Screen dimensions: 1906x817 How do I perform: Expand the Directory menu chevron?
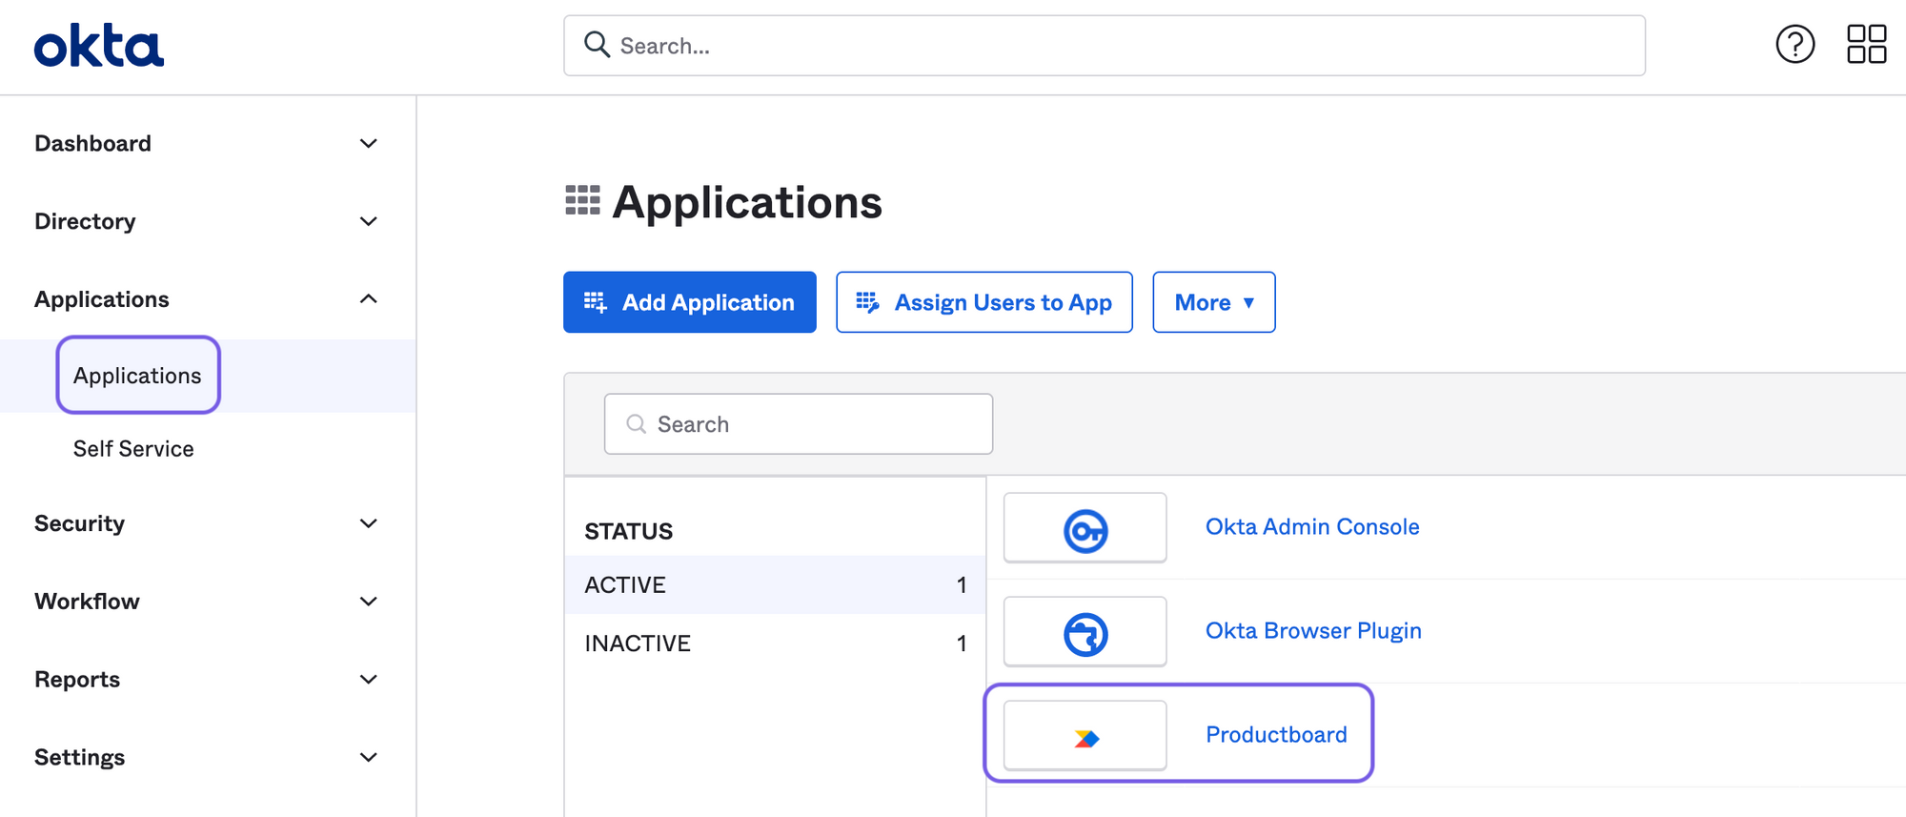pyautogui.click(x=369, y=221)
